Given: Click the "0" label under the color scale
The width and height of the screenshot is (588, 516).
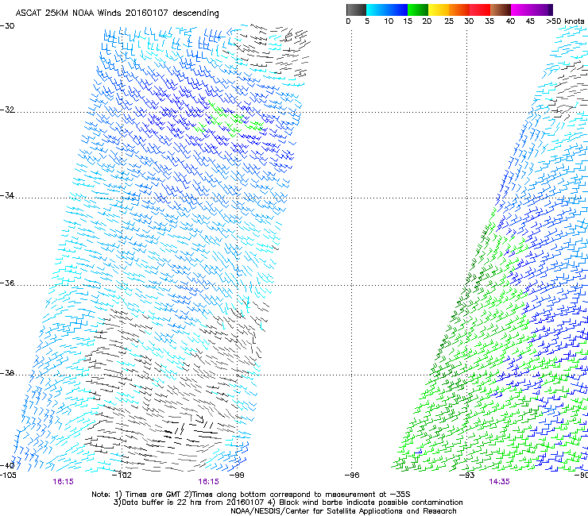Looking at the screenshot, I should pos(348,21).
